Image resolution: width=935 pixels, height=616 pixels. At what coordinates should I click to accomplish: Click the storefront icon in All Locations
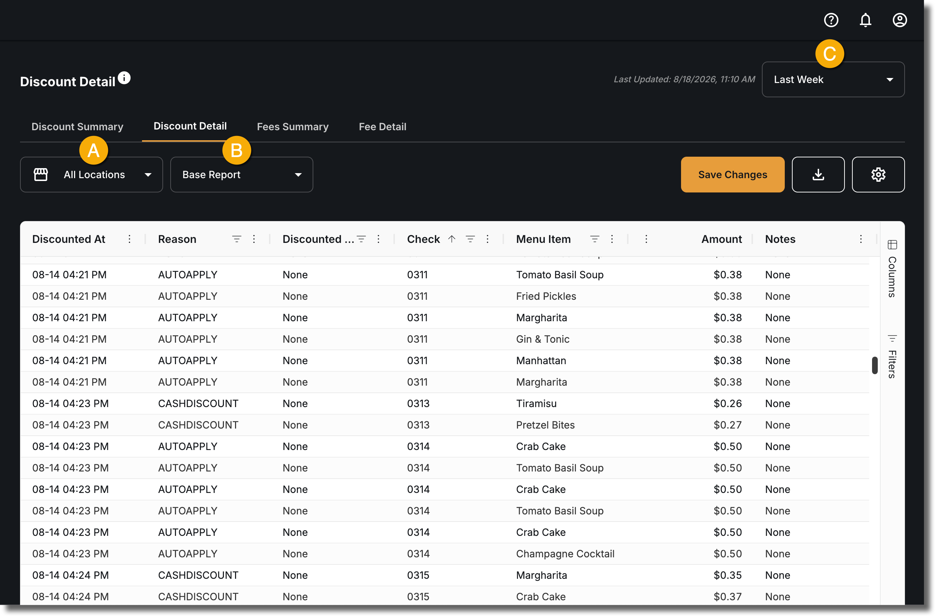click(x=41, y=175)
